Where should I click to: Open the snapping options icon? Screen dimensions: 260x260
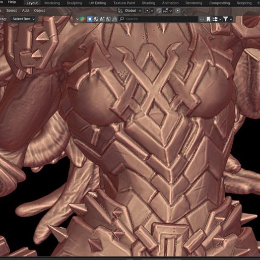(x=167, y=11)
